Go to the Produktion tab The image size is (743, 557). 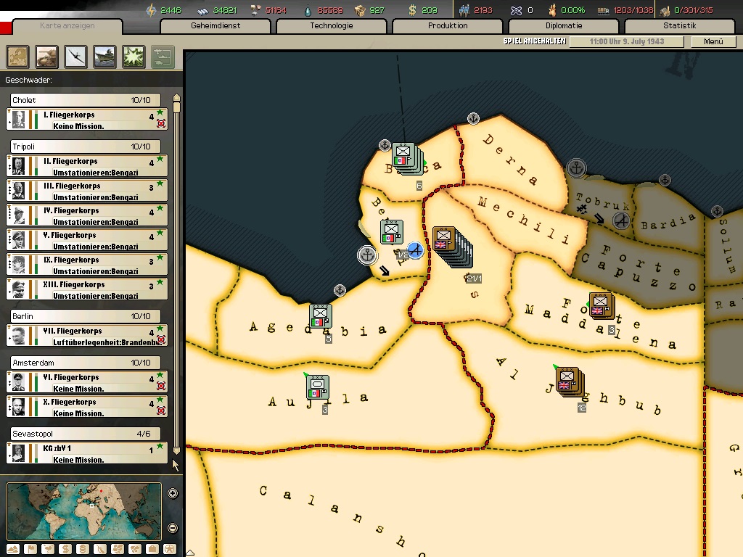(x=448, y=25)
